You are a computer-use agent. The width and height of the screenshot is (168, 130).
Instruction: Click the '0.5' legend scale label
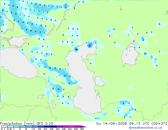[x=9, y=129]
